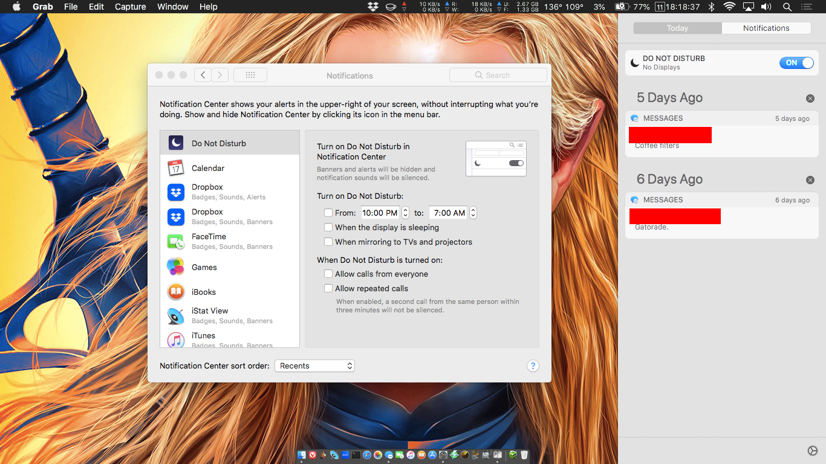The height and width of the screenshot is (464, 826).
Task: Open Notifications help button
Action: pos(533,366)
